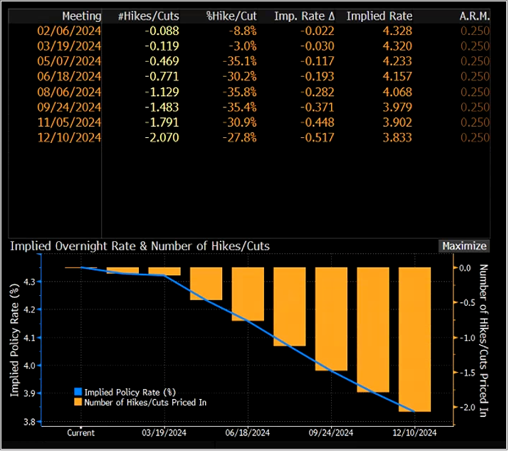Click the -0.117 implied rate change

click(x=318, y=61)
